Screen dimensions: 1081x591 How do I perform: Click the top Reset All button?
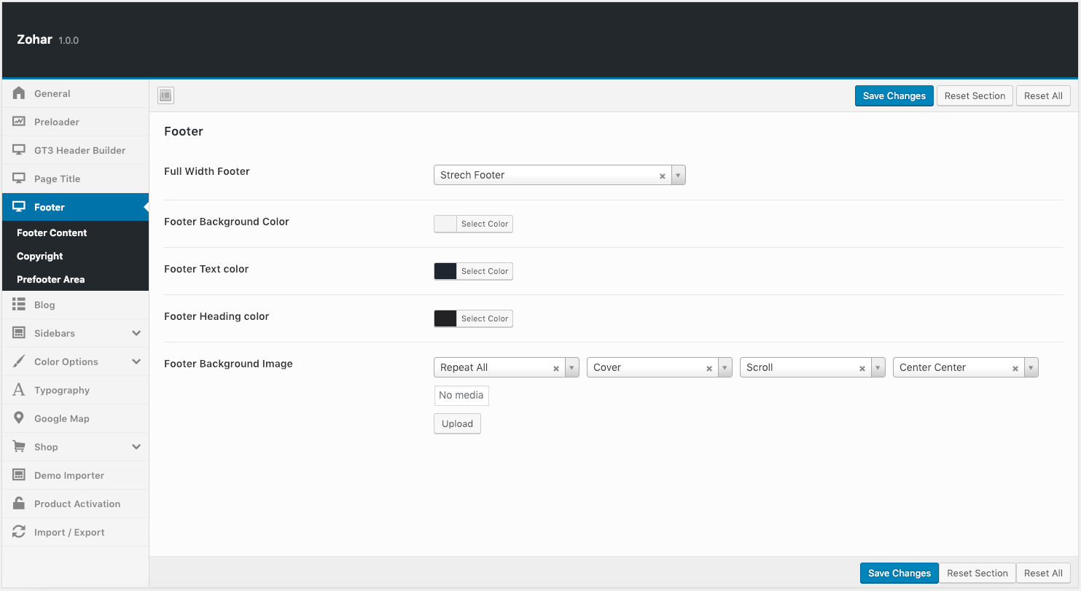point(1043,95)
